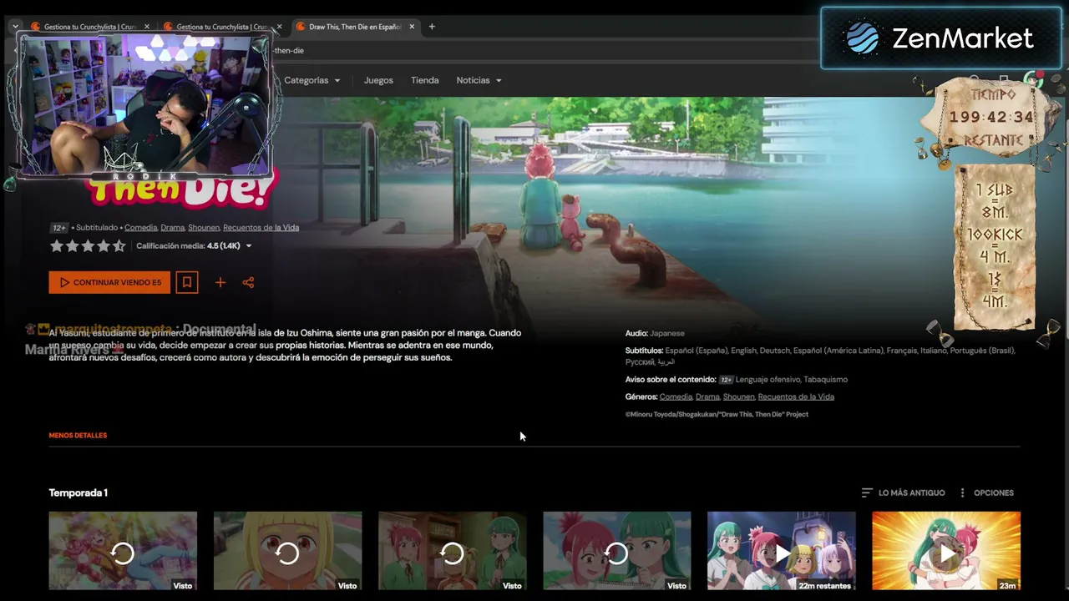The width and height of the screenshot is (1069, 601).
Task: Play the 23m episode thumbnail
Action: pos(946,553)
